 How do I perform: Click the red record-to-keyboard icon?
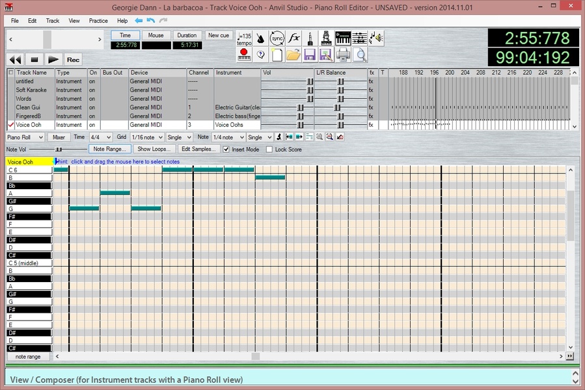tap(245, 55)
